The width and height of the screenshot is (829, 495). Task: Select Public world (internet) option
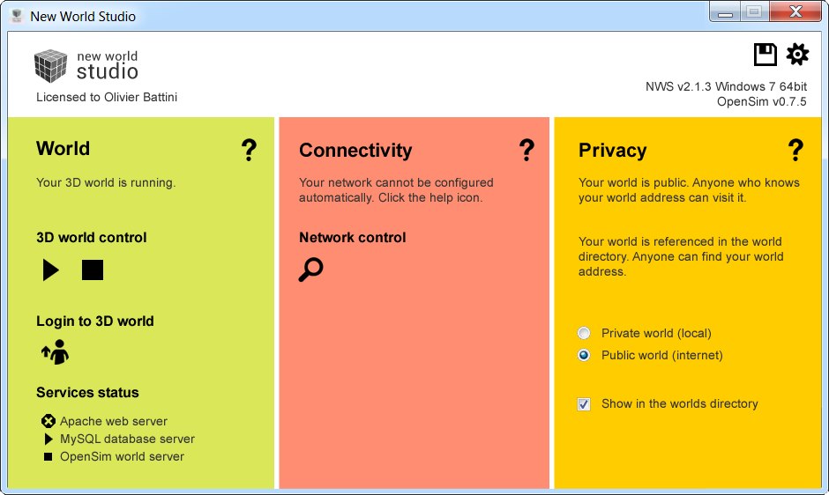(x=584, y=355)
